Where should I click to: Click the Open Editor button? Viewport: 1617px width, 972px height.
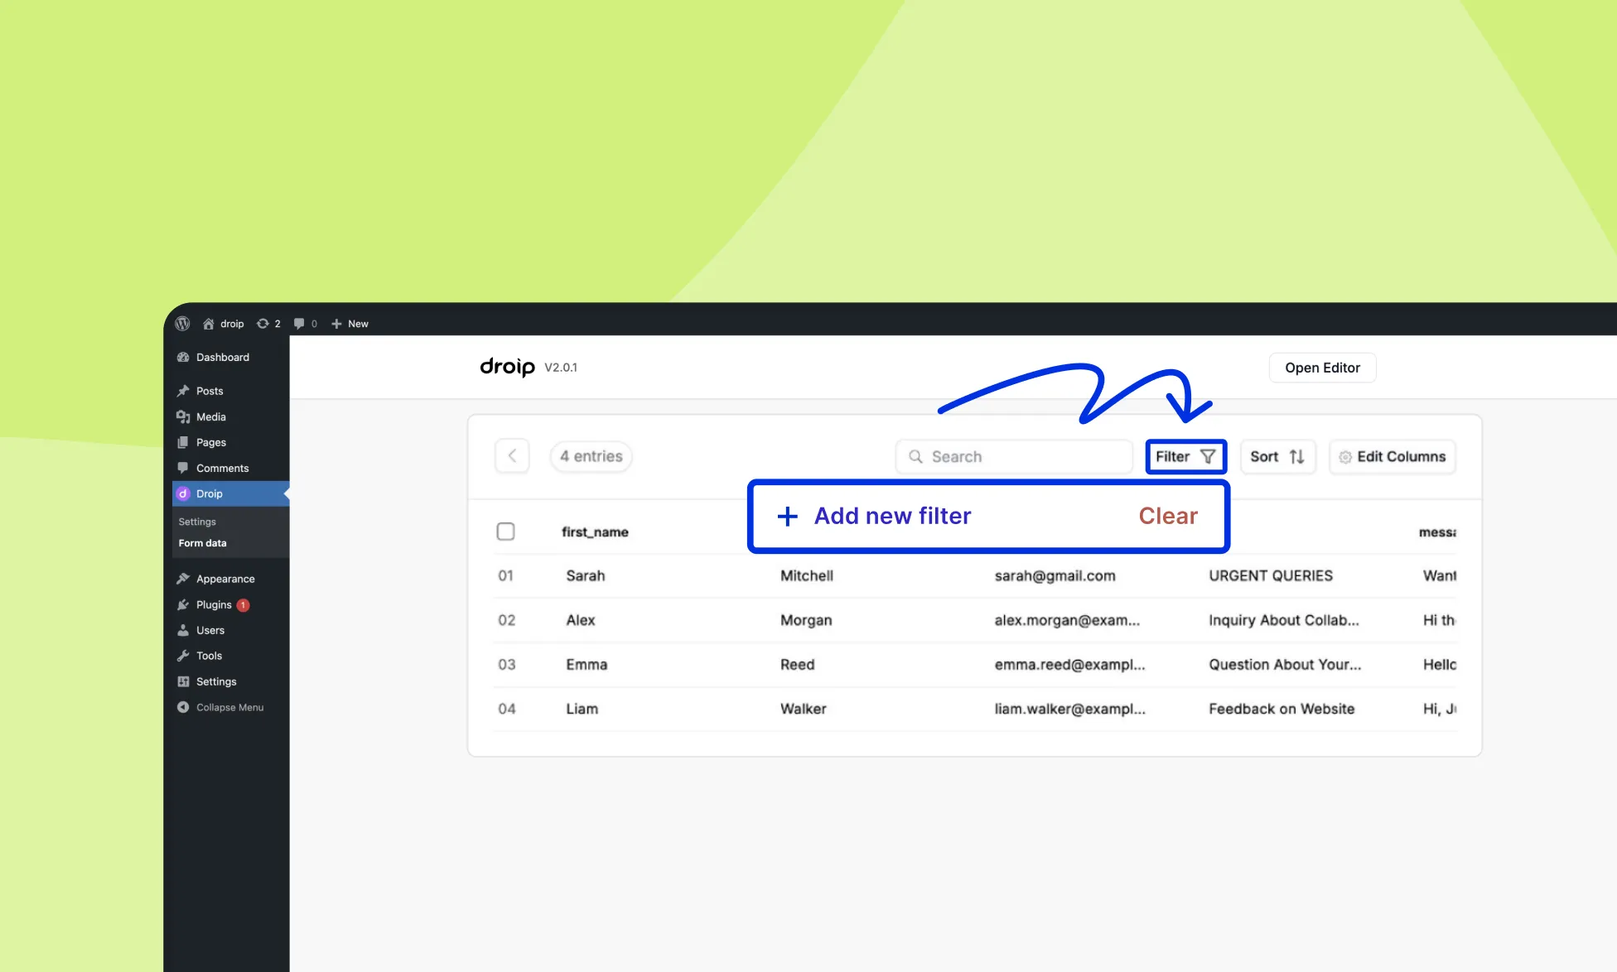click(x=1322, y=368)
